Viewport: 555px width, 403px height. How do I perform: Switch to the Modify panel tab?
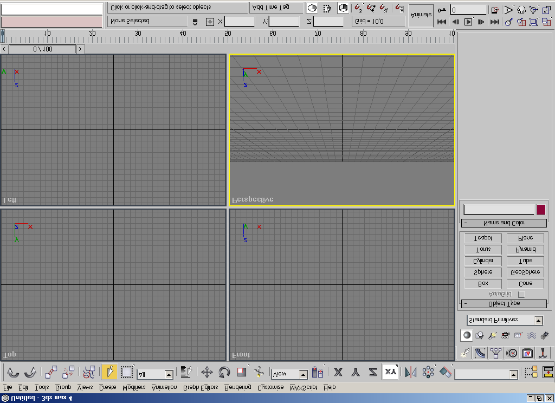[480, 353]
